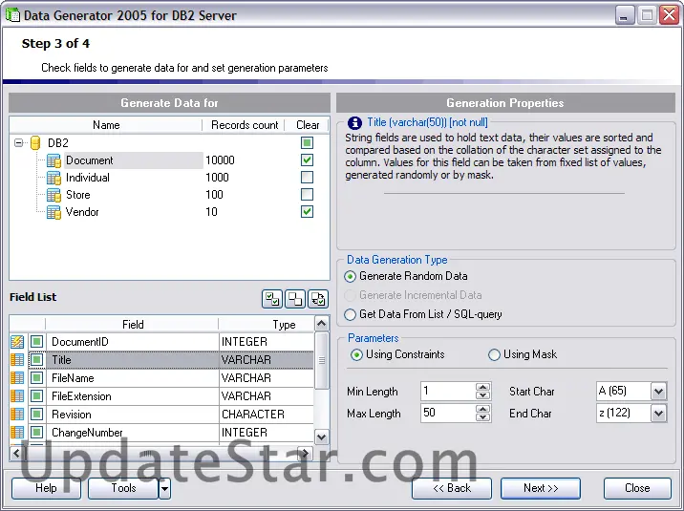Click the CHARACTER type cell of Revision
Image resolution: width=684 pixels, height=511 pixels.
click(267, 415)
